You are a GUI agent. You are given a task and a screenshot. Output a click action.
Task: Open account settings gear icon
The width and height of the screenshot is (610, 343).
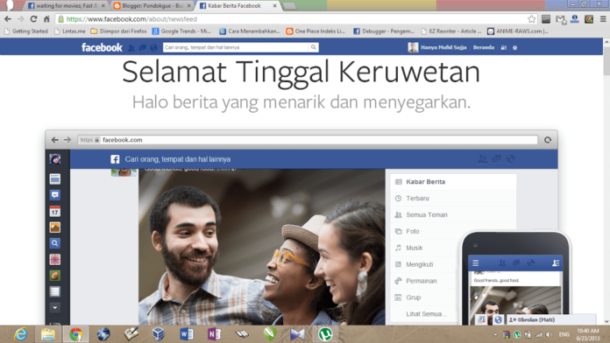point(514,48)
